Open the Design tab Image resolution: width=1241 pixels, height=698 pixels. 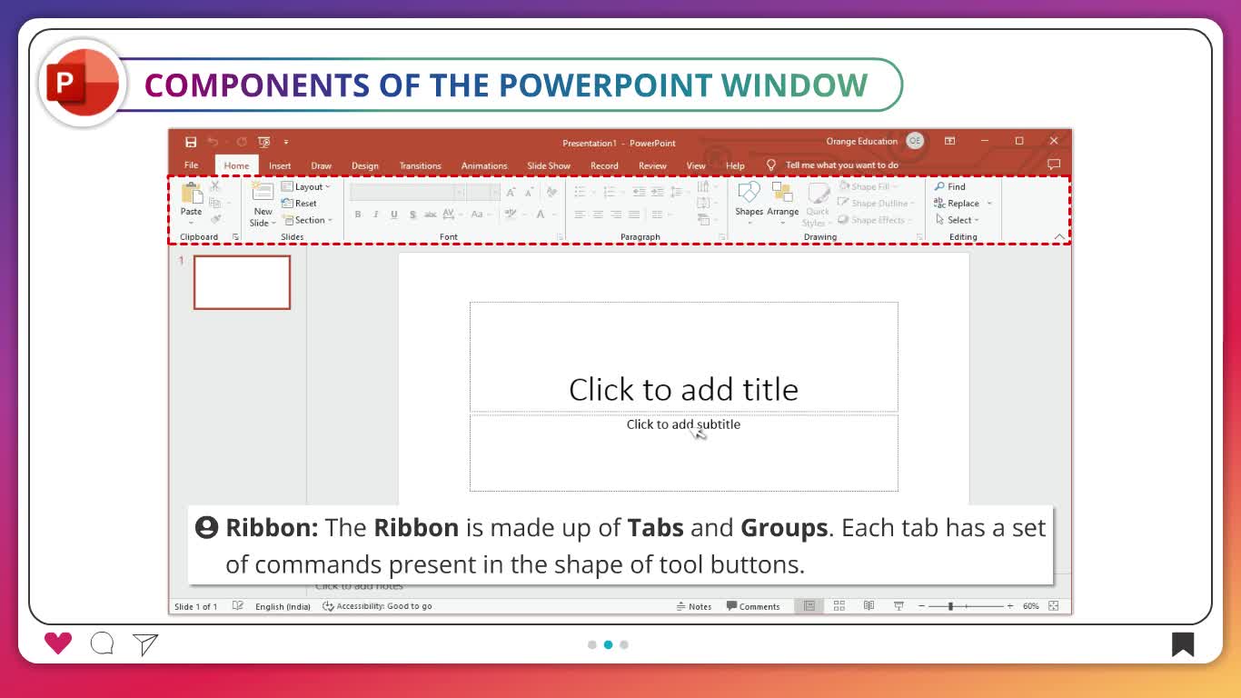pyautogui.click(x=365, y=165)
